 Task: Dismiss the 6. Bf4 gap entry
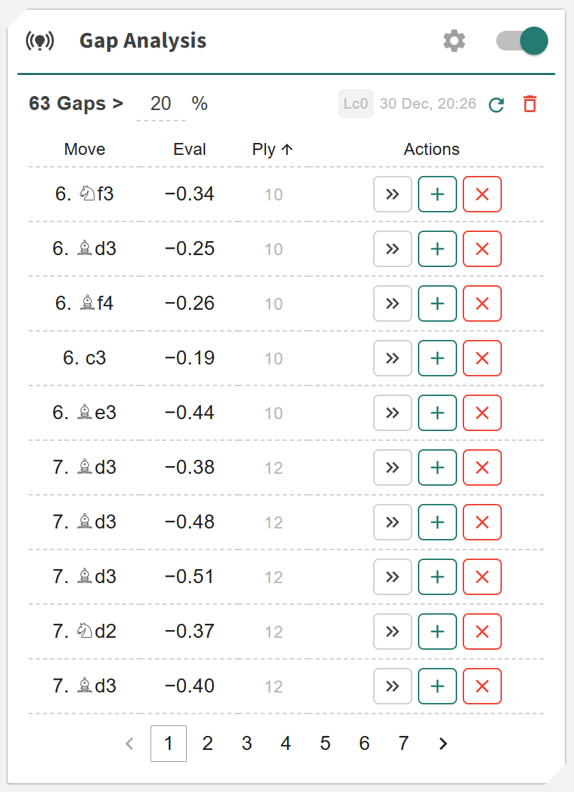[482, 303]
